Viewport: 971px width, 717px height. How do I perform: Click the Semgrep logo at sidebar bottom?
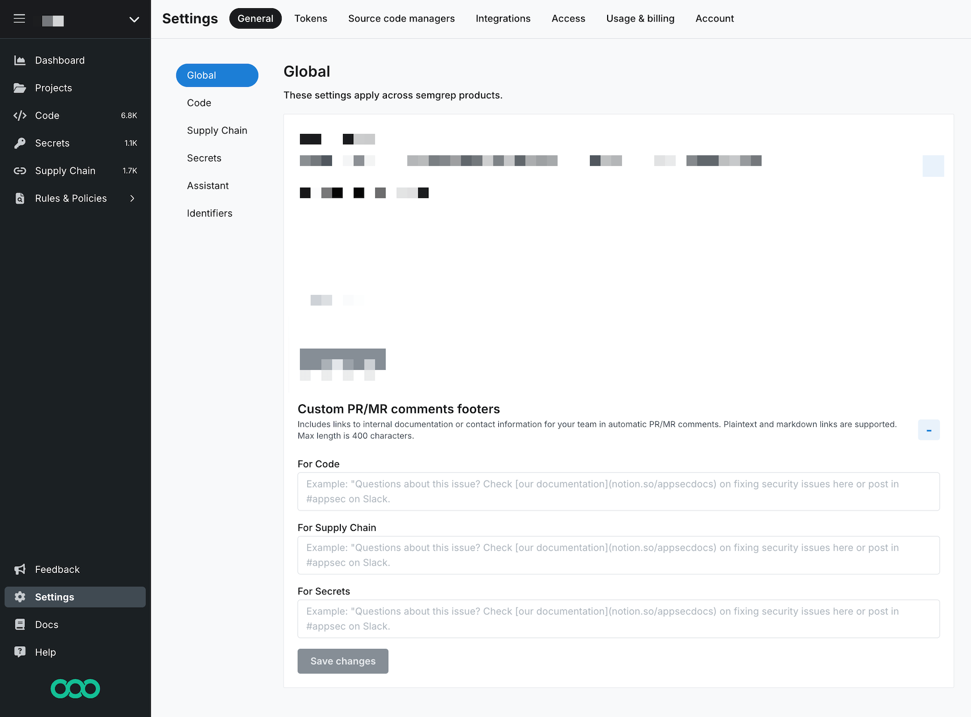[x=75, y=688]
